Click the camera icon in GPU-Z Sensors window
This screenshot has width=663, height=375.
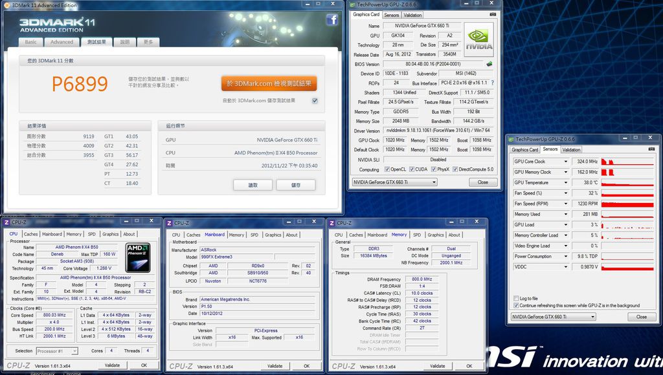(x=651, y=149)
